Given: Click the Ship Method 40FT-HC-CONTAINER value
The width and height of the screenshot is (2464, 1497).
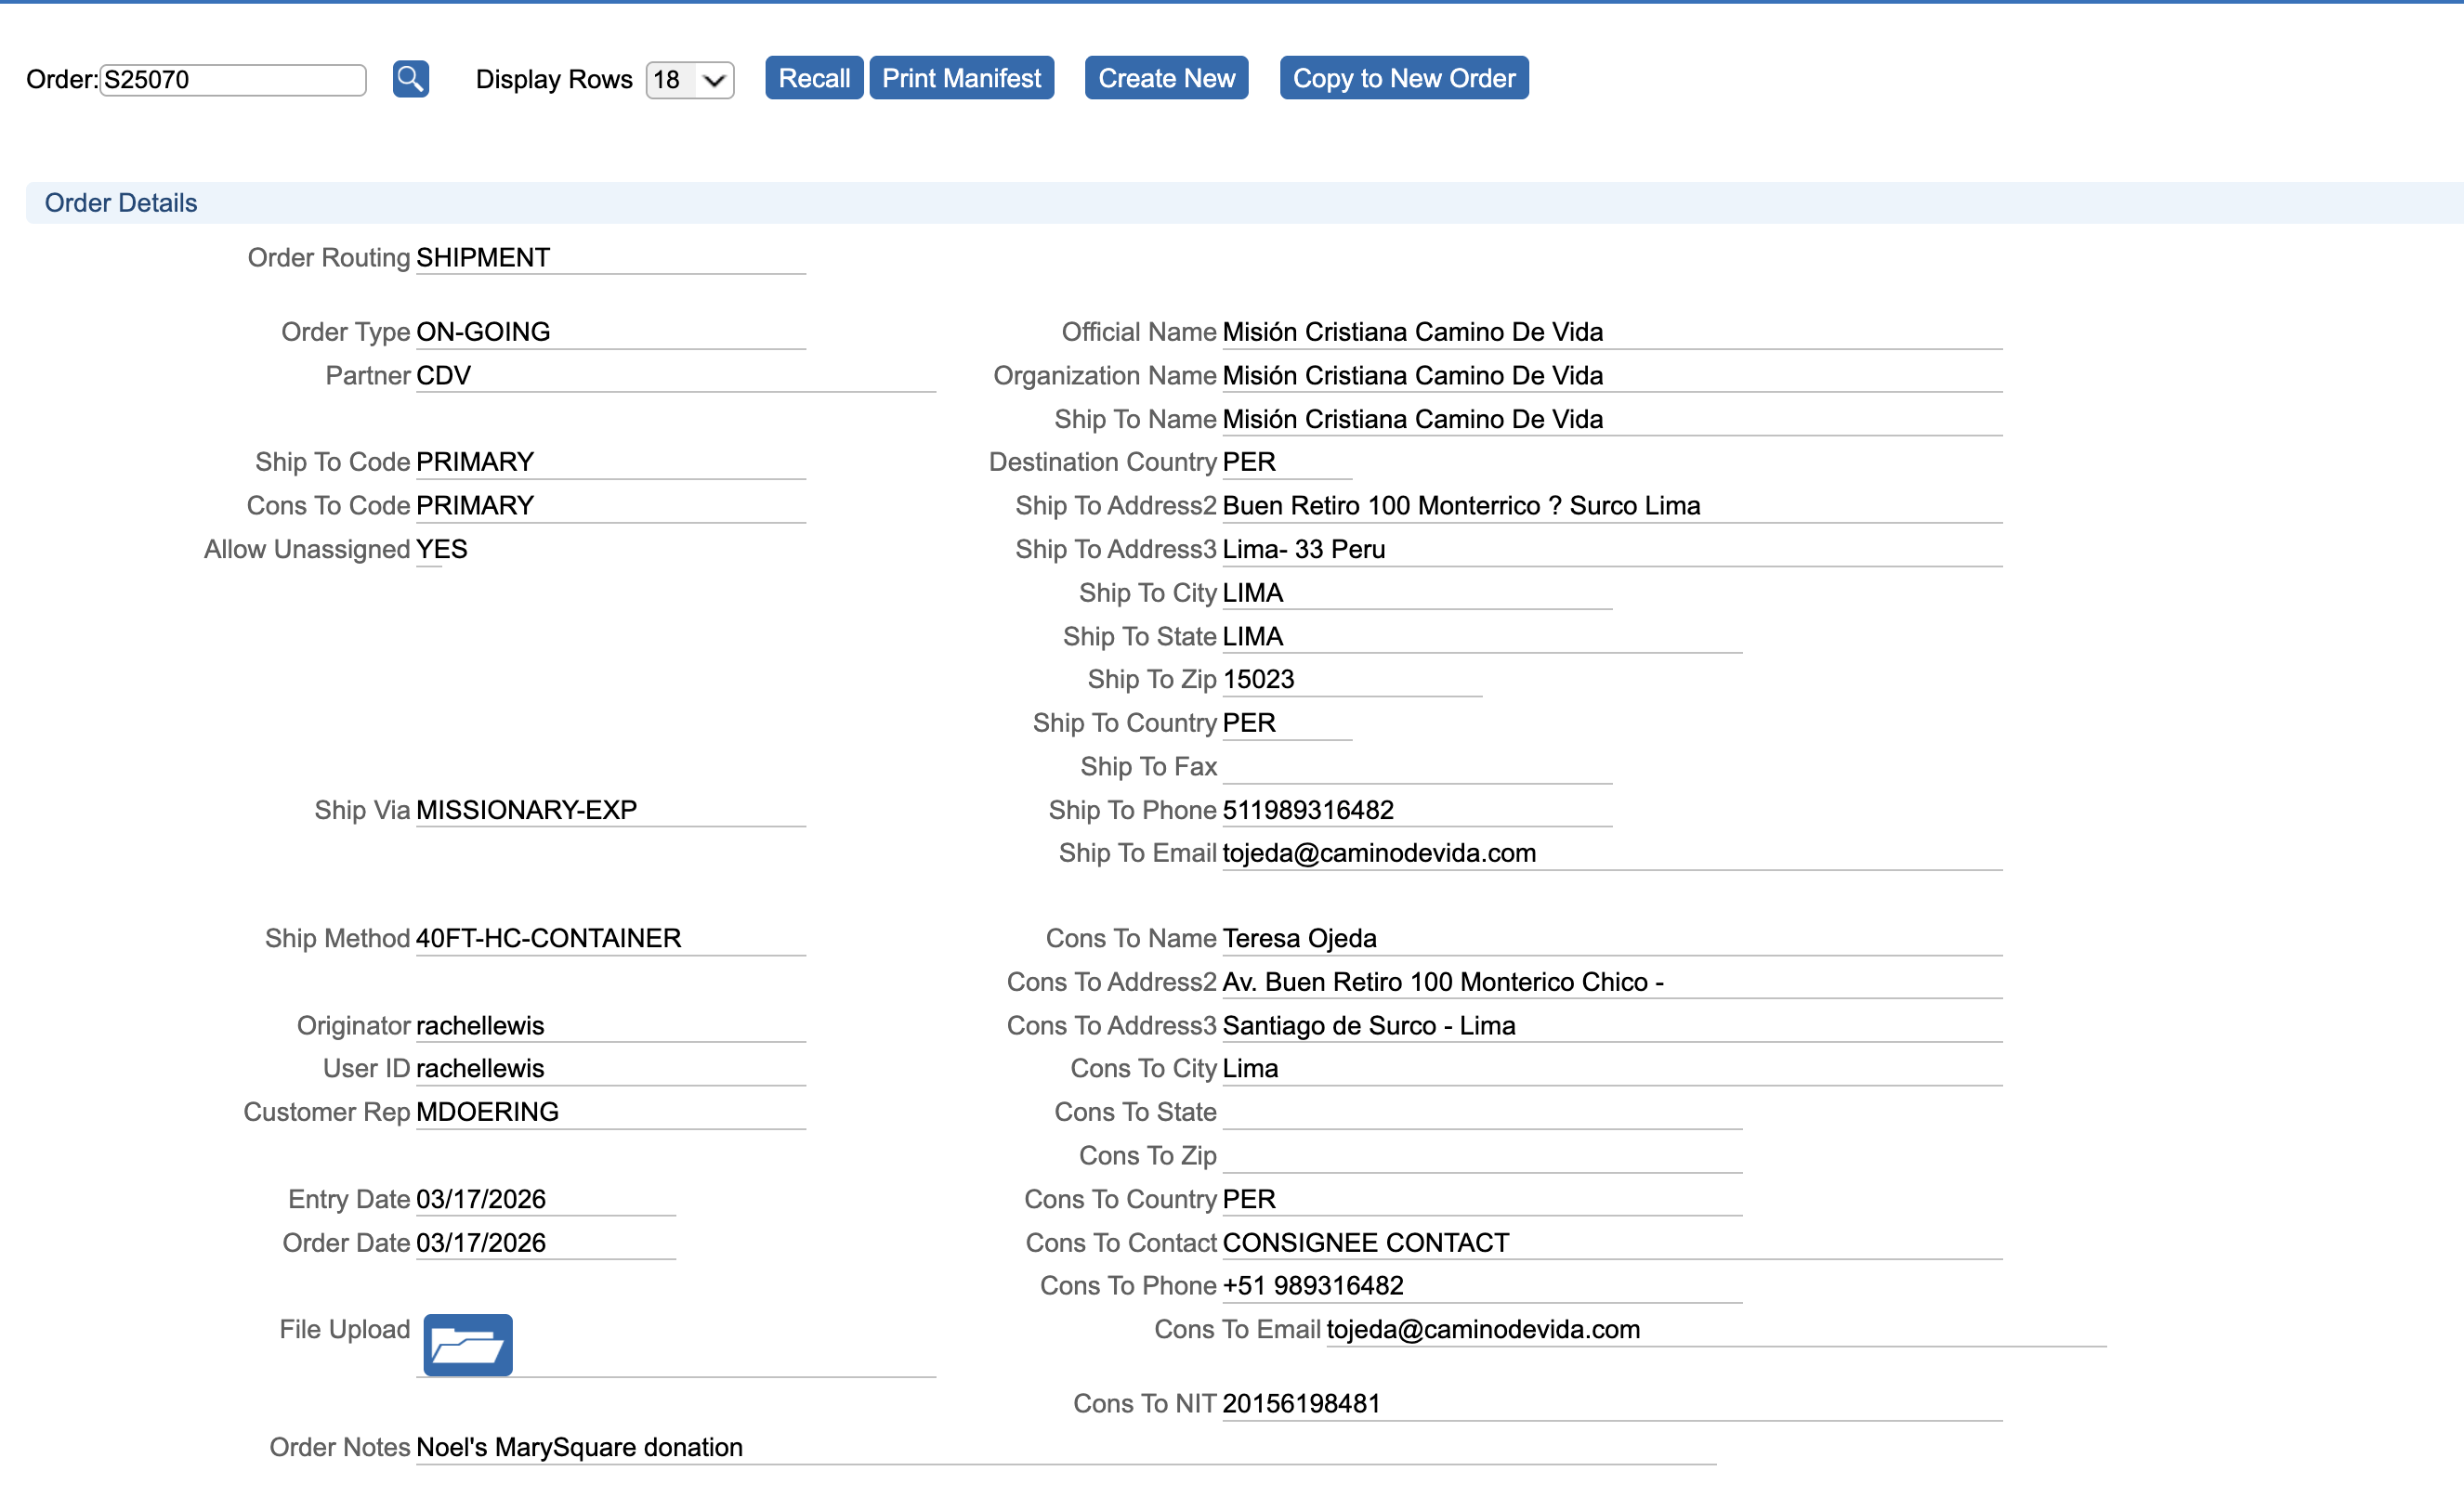Looking at the screenshot, I should (548, 937).
